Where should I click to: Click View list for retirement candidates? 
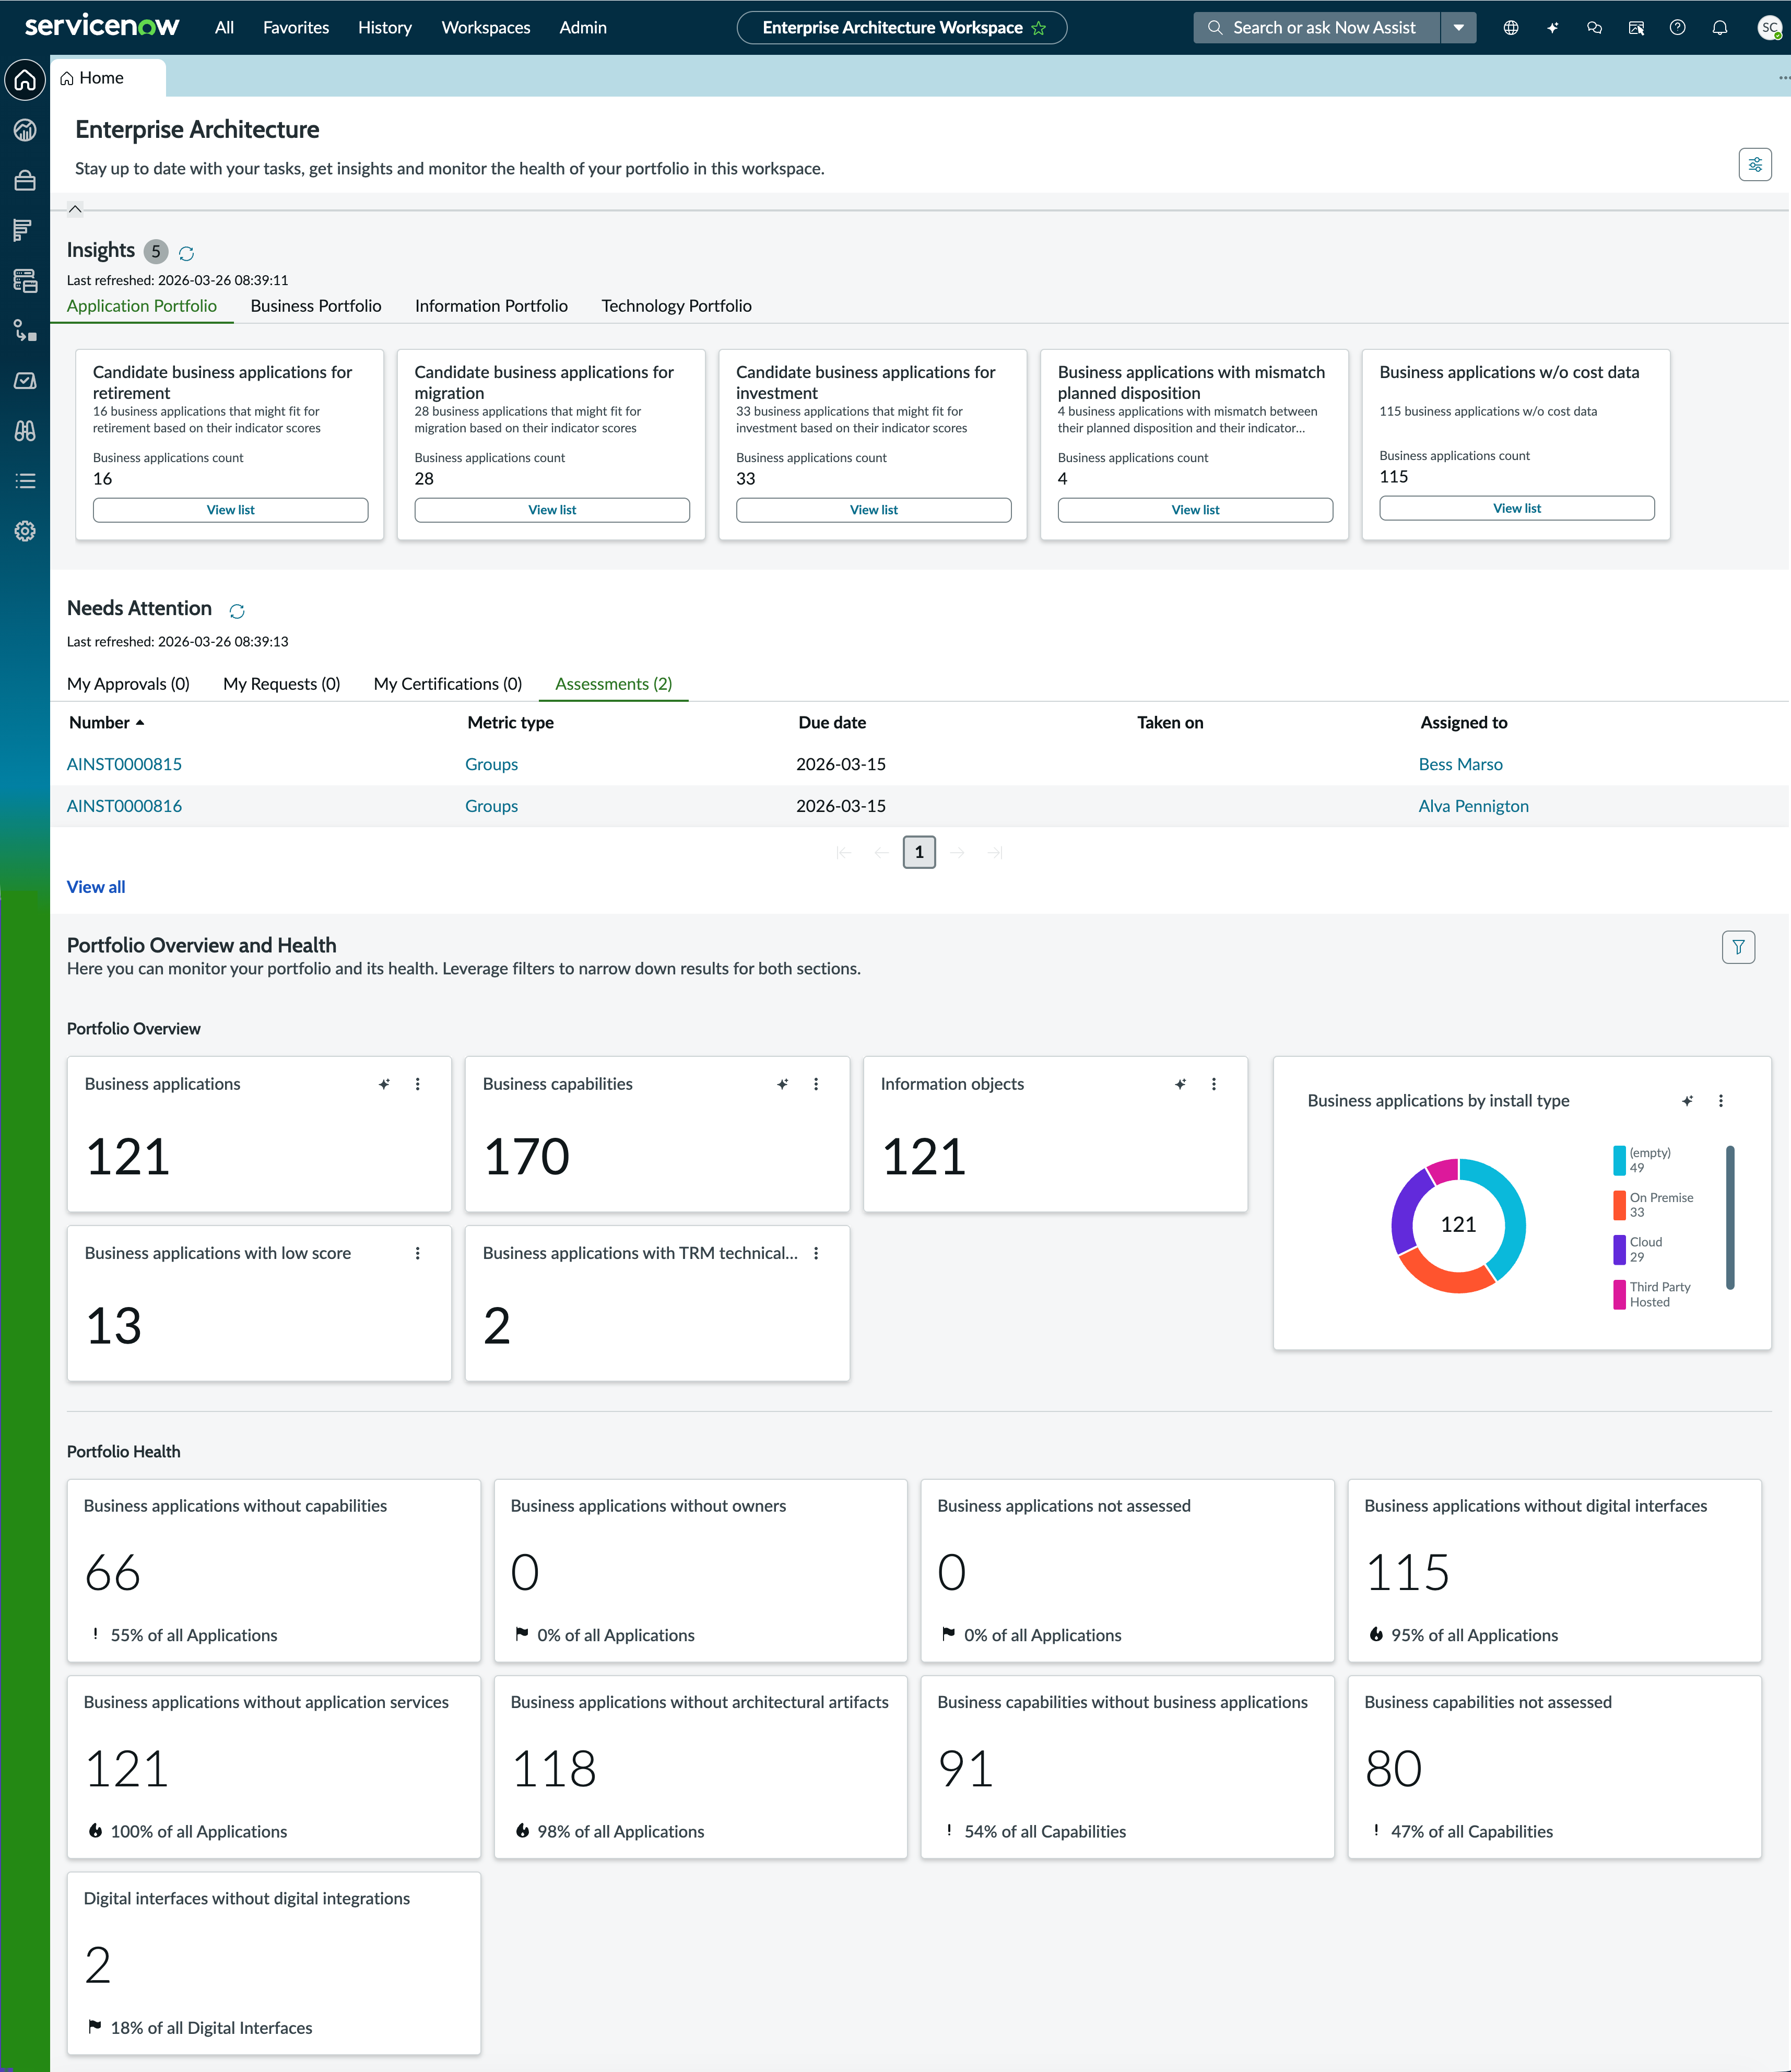point(230,510)
